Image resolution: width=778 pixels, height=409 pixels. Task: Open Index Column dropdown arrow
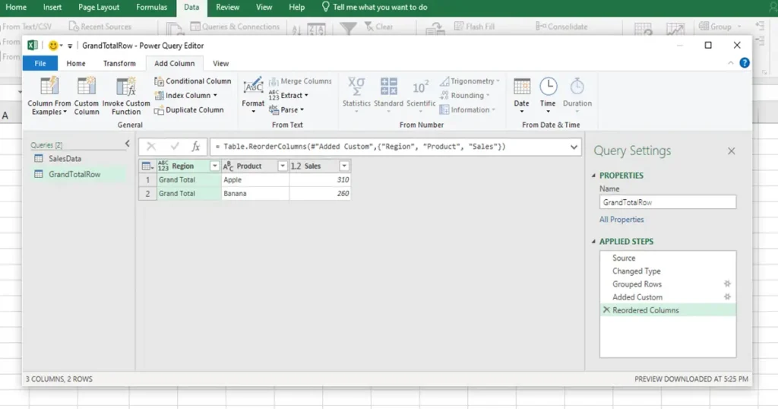point(215,95)
